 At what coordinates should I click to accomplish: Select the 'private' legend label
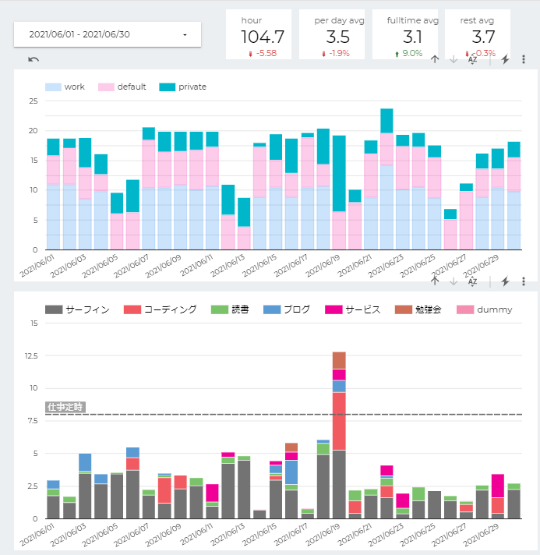point(192,87)
